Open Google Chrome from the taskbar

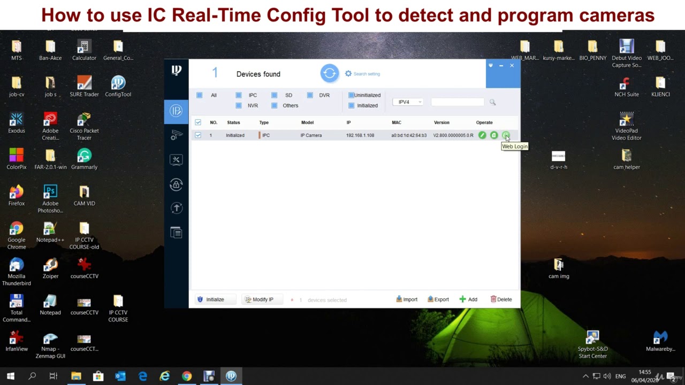[x=186, y=376]
